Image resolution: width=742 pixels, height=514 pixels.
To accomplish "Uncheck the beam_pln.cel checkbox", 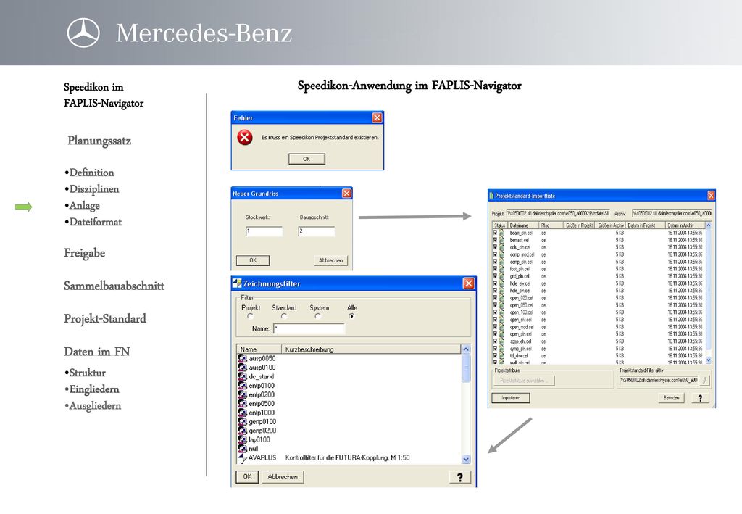I will [496, 233].
